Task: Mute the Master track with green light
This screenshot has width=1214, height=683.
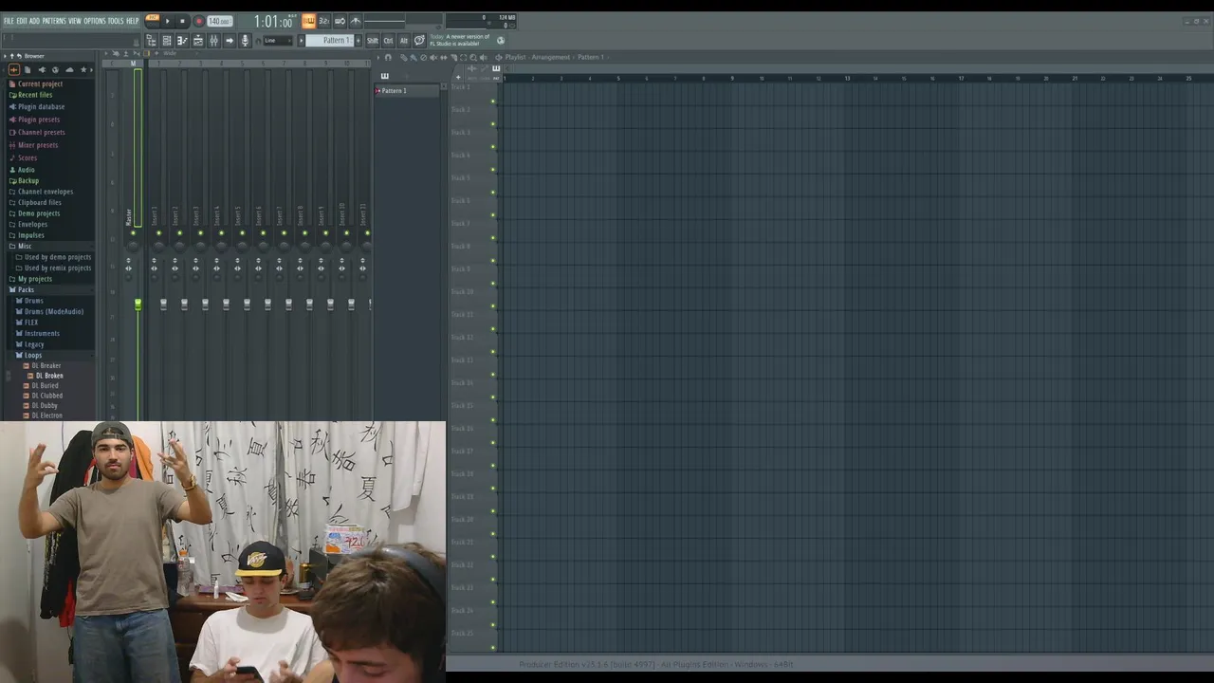Action: pyautogui.click(x=133, y=233)
